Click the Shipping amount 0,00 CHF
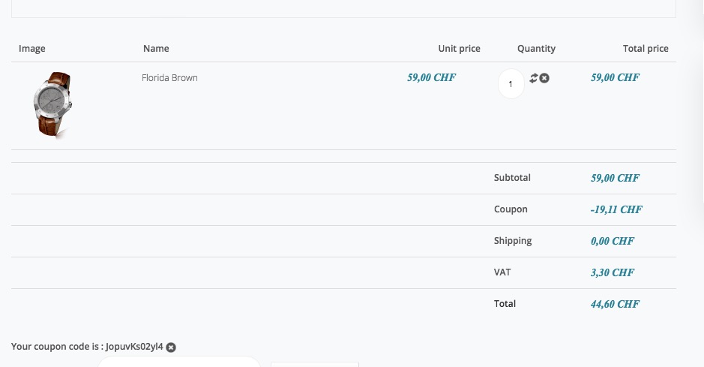704x367 pixels. [612, 242]
